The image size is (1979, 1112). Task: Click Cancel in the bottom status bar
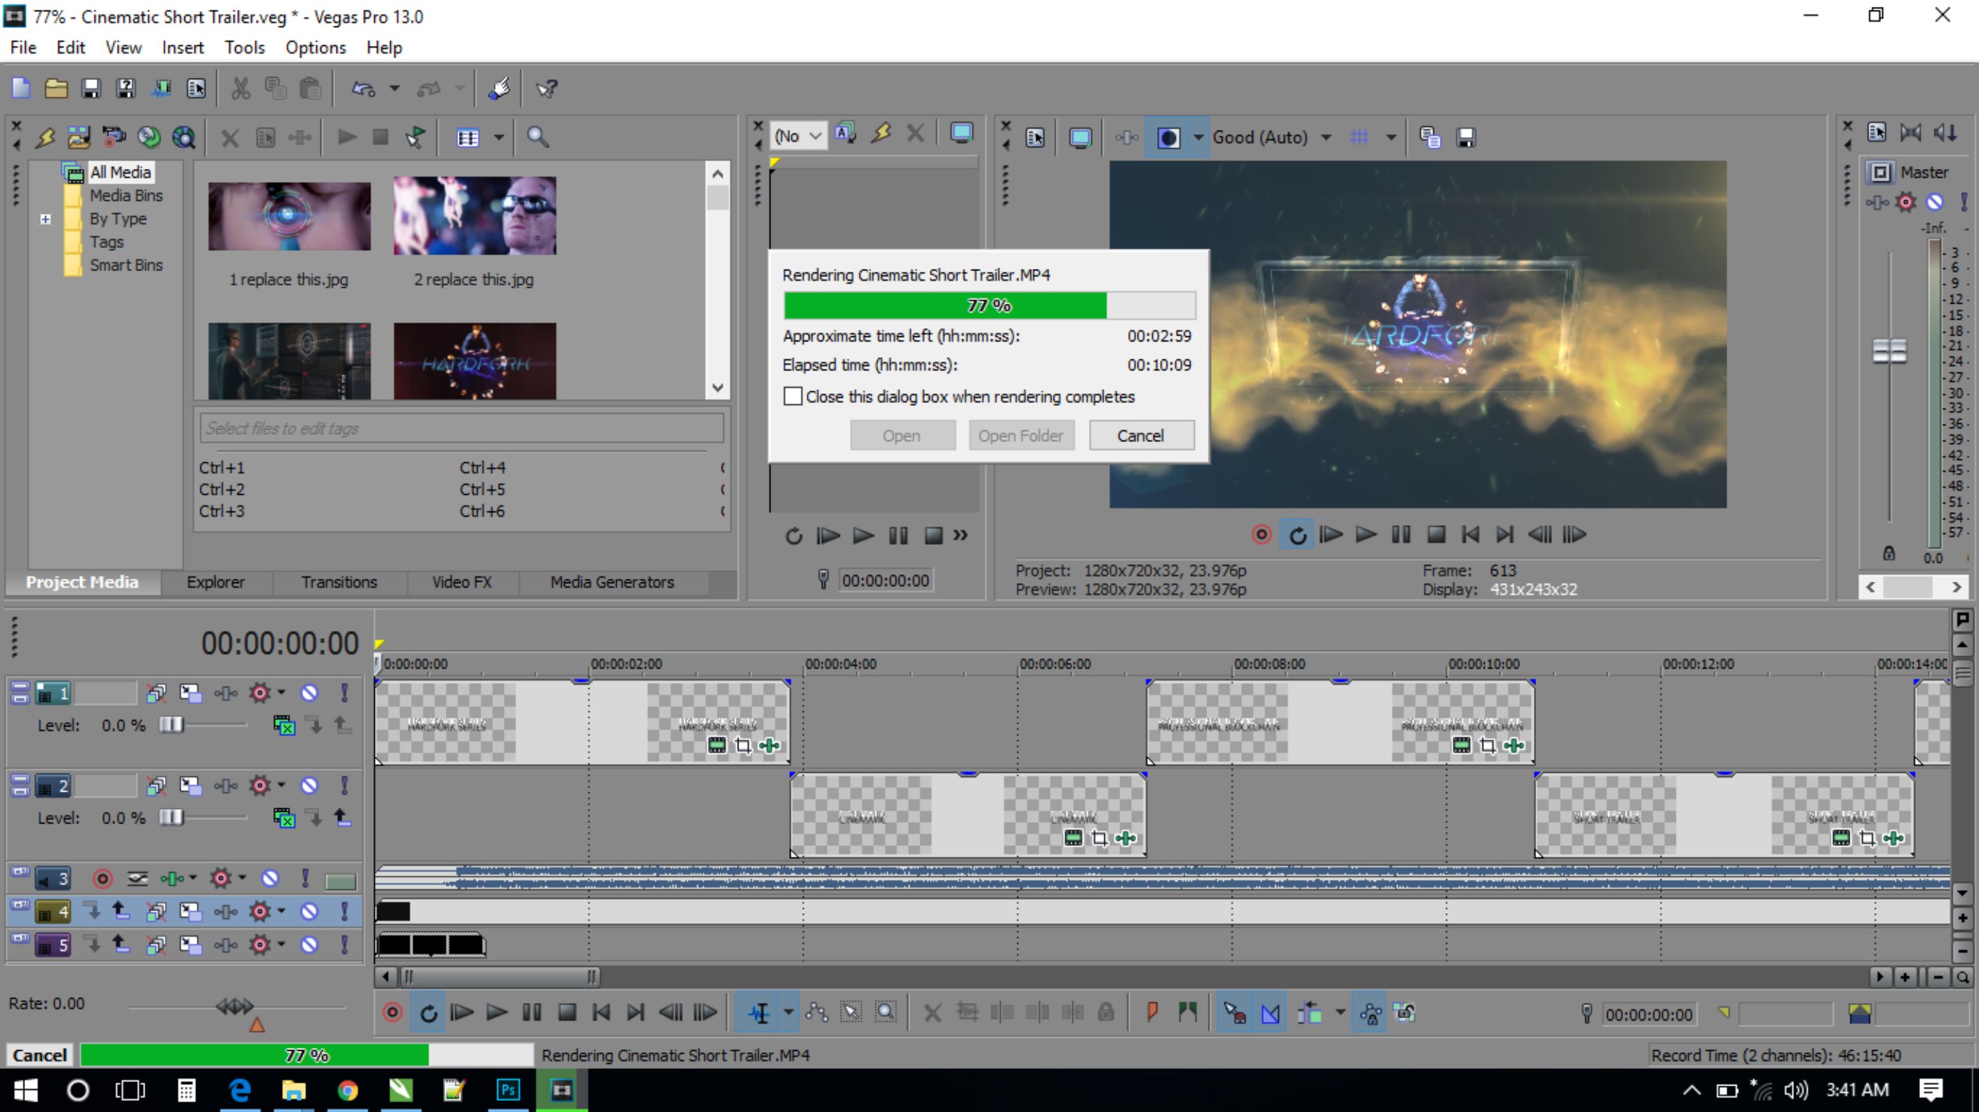[39, 1055]
